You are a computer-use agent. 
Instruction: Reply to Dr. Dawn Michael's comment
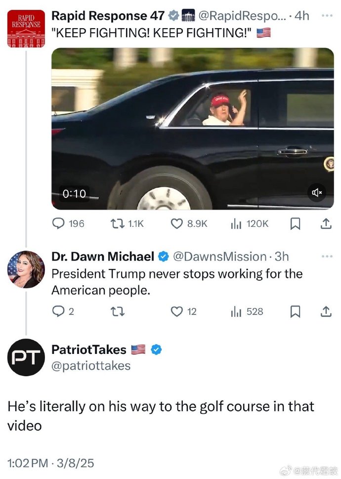click(x=63, y=311)
